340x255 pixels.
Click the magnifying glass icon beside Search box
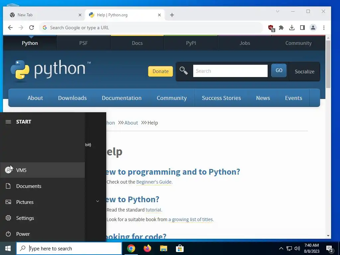pyautogui.click(x=184, y=71)
